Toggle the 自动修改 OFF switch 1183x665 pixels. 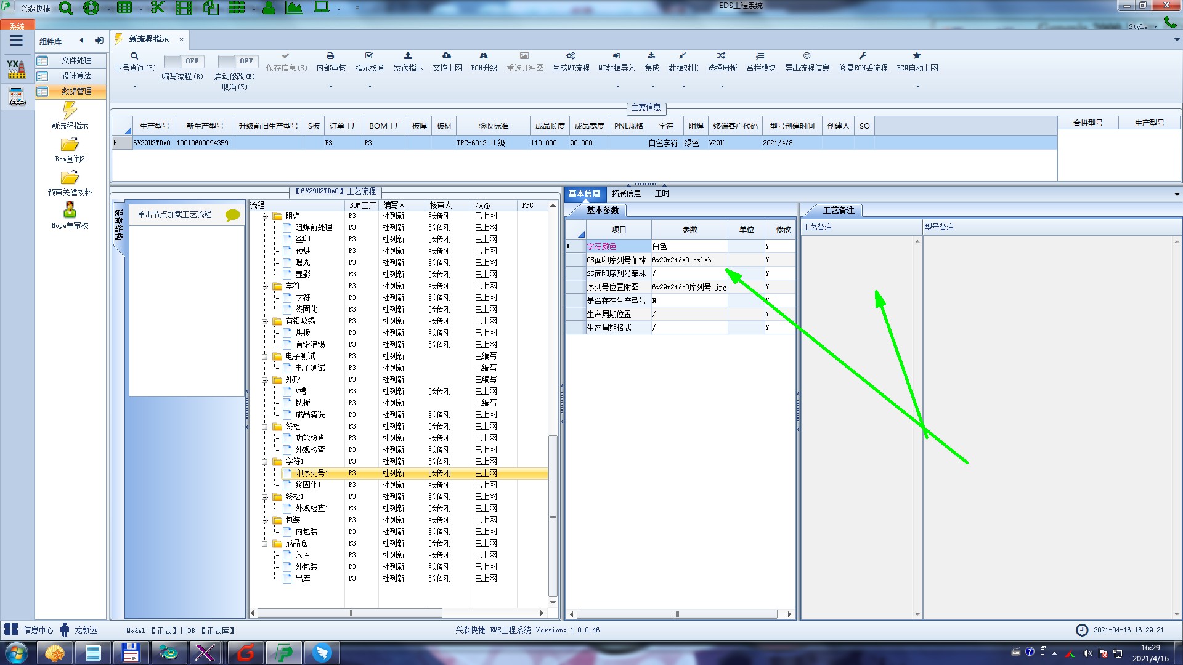(x=237, y=61)
